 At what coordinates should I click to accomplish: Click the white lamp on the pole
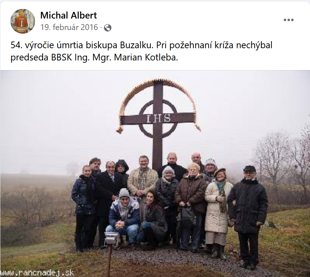pyautogui.click(x=112, y=238)
